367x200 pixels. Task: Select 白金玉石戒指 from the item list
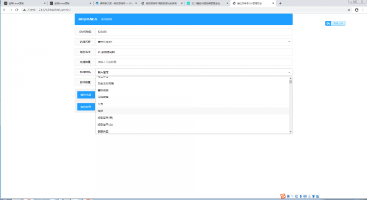tap(106, 83)
